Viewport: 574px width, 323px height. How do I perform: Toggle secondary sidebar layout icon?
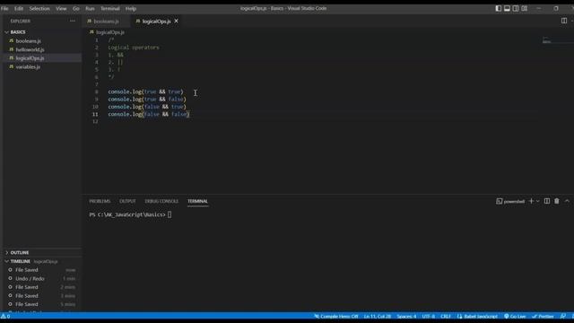(516, 8)
